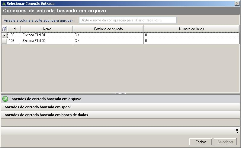Click the Fechar button
Screen dimensions: 241x148
coord(201,142)
